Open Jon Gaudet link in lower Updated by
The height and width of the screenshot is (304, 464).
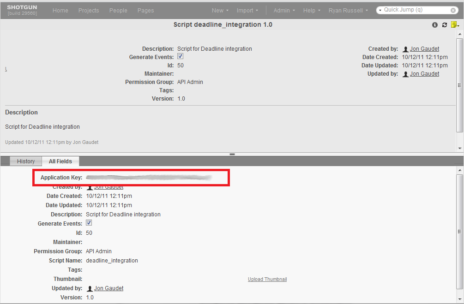click(108, 288)
